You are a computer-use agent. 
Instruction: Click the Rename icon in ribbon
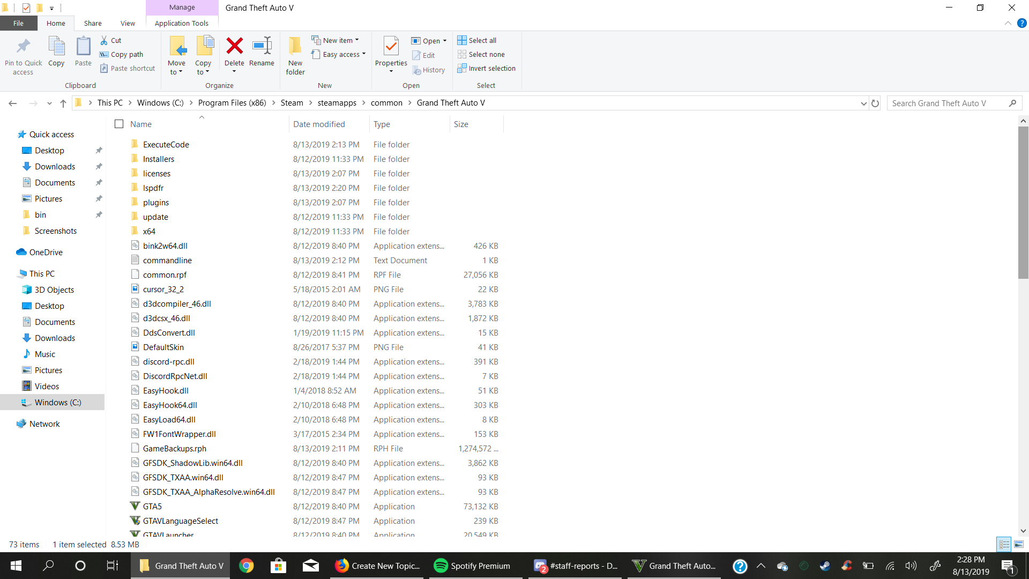[x=262, y=47]
